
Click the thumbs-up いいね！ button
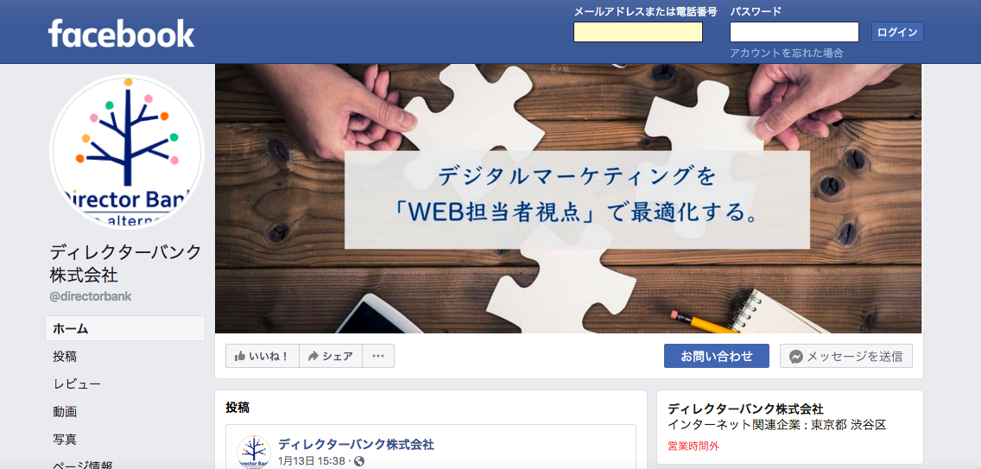tap(263, 356)
